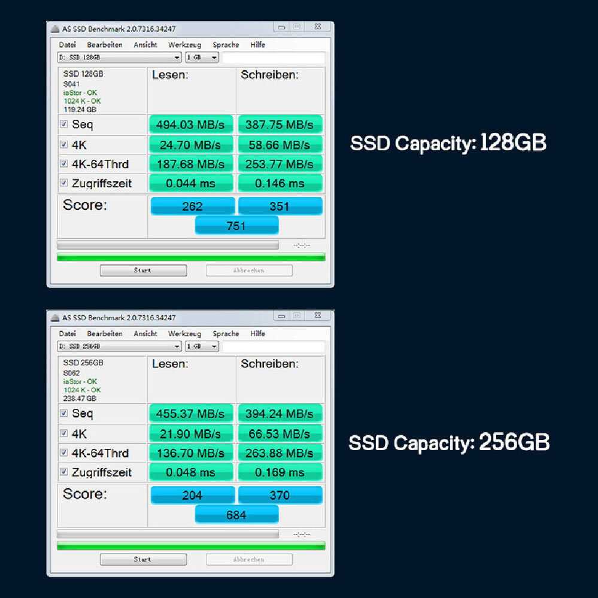The width and height of the screenshot is (598, 598).
Task: Select 4K-64Thrd read value 136.70 MB/s
Action: (x=191, y=453)
